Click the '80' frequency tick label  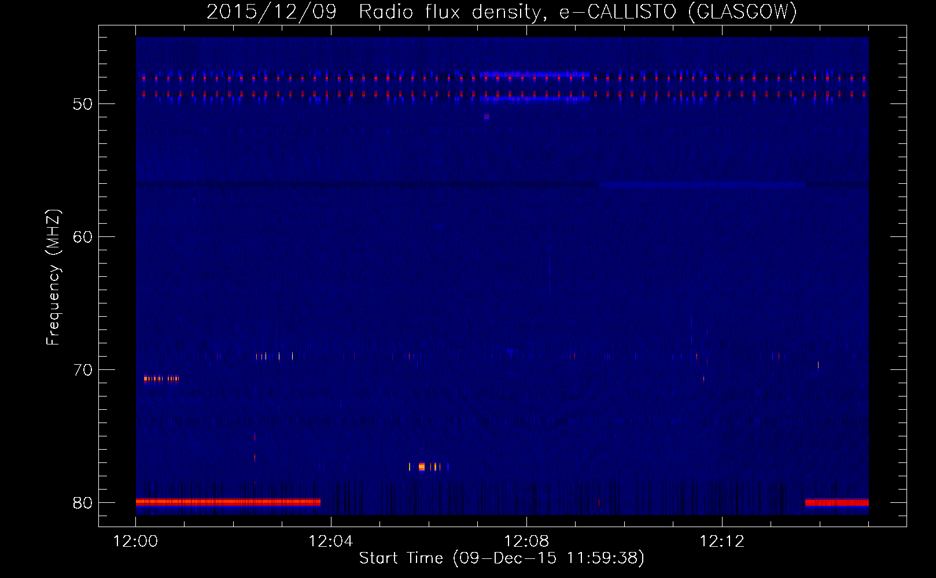coord(83,503)
